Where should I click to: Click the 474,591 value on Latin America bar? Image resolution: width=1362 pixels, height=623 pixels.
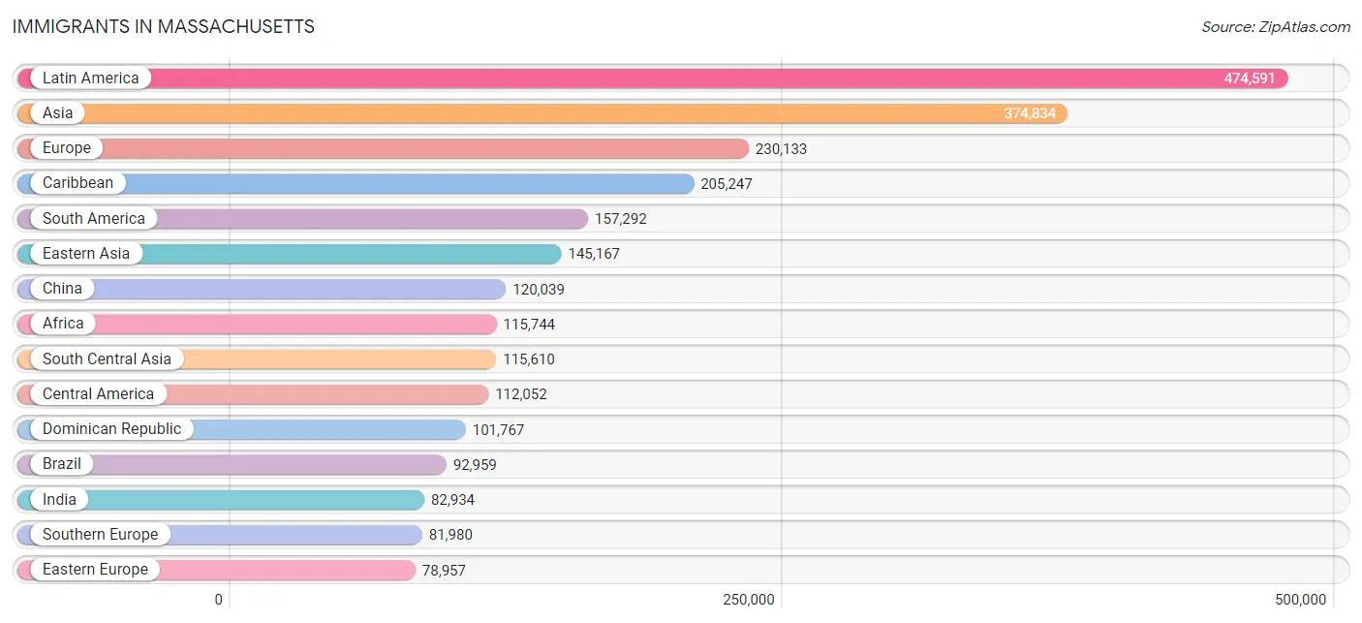click(x=1249, y=78)
